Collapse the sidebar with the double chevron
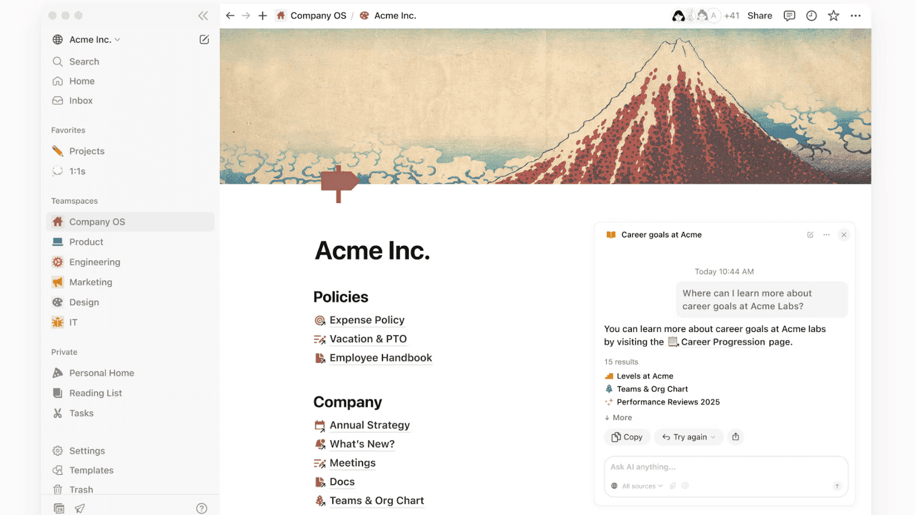The image size is (915, 515). (202, 15)
